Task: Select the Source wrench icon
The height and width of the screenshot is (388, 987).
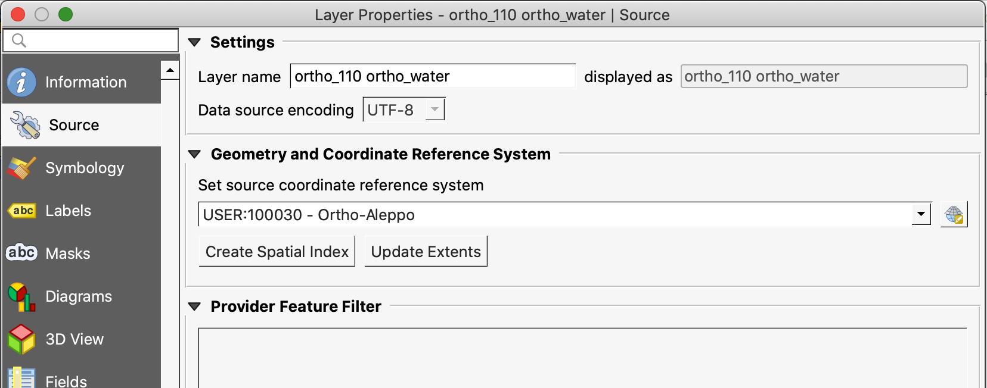Action: pos(25,125)
